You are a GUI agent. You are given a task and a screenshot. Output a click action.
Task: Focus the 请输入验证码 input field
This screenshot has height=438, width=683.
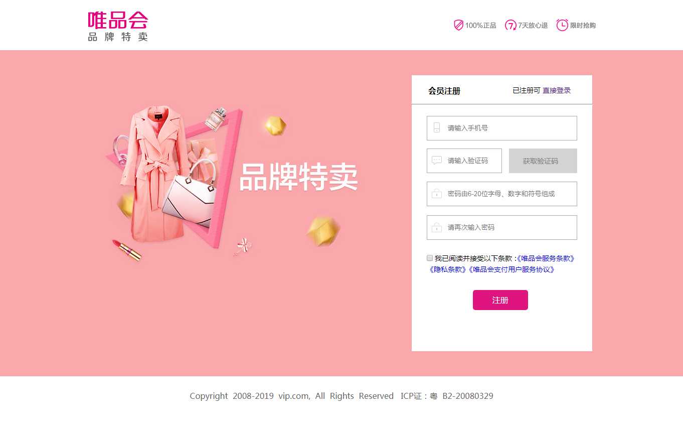[464, 161]
